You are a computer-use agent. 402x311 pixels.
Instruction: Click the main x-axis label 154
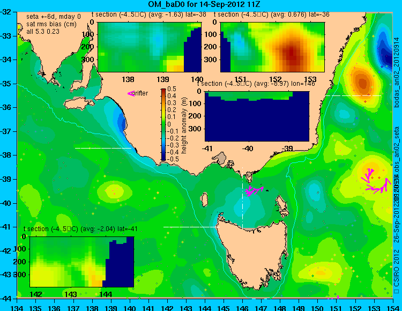coord(393,308)
